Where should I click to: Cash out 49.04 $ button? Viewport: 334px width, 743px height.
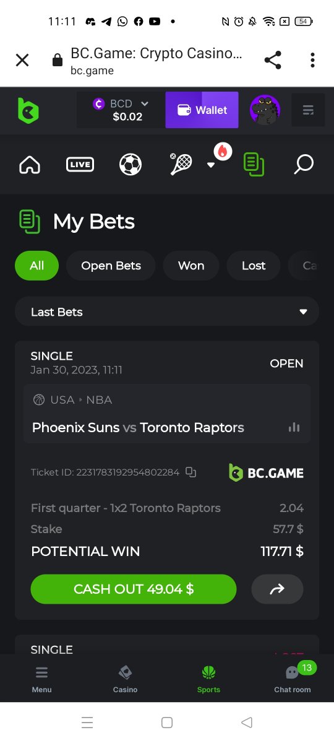134,589
